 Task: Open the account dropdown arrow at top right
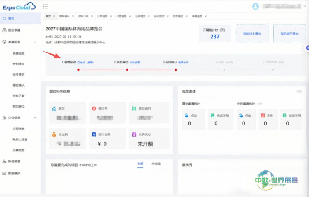pyautogui.click(x=304, y=6)
